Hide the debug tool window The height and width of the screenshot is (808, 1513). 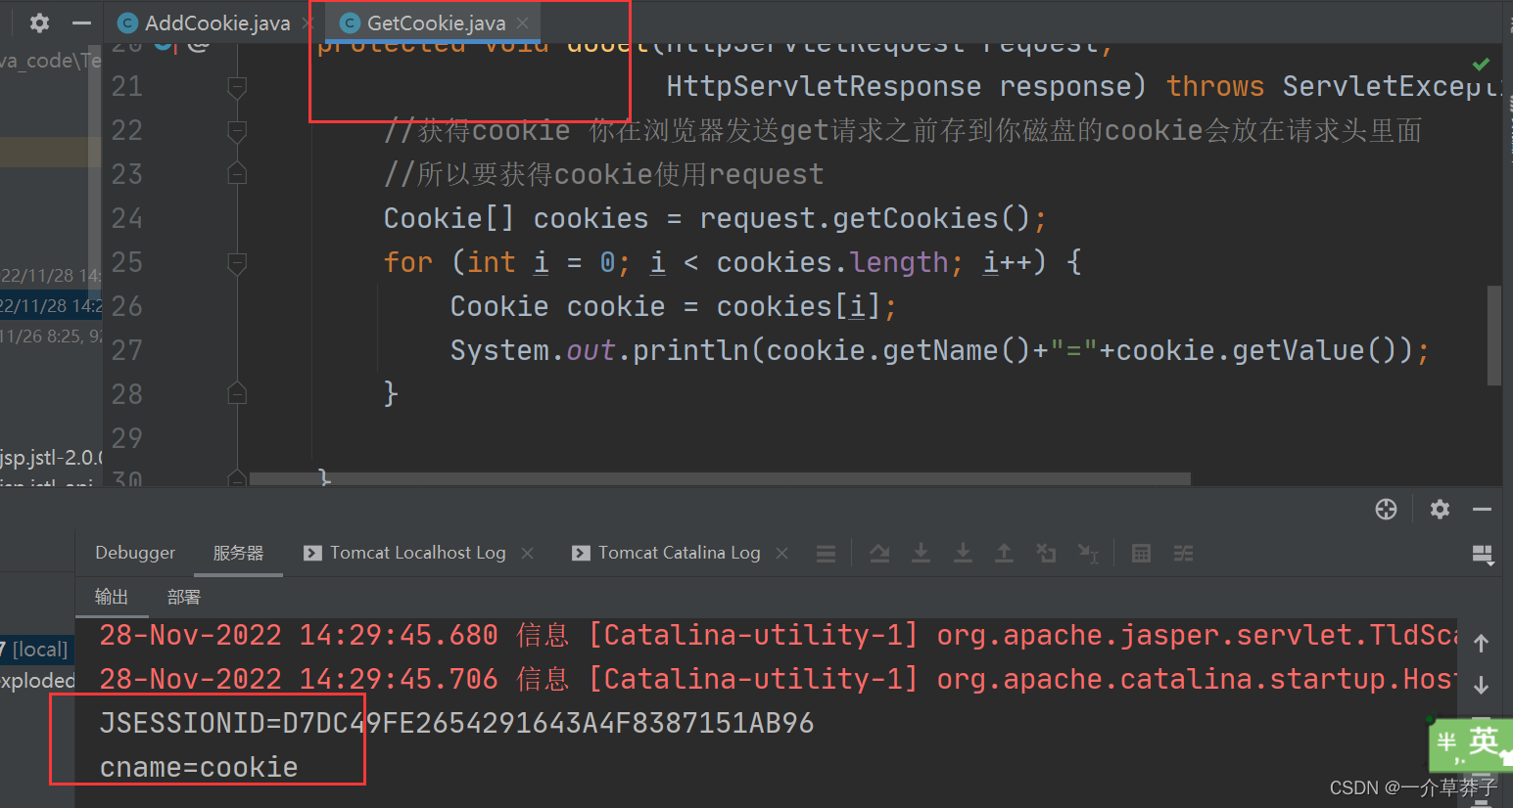point(1483,509)
